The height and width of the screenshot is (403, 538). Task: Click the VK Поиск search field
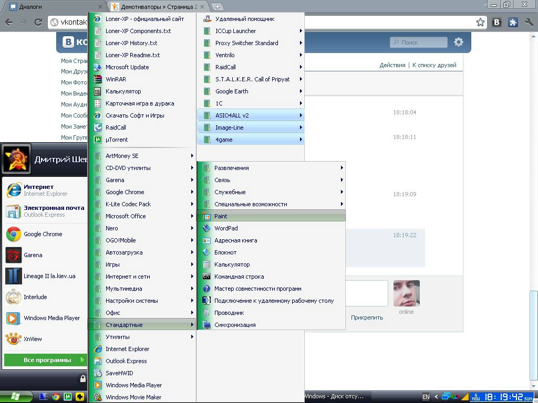click(x=419, y=43)
